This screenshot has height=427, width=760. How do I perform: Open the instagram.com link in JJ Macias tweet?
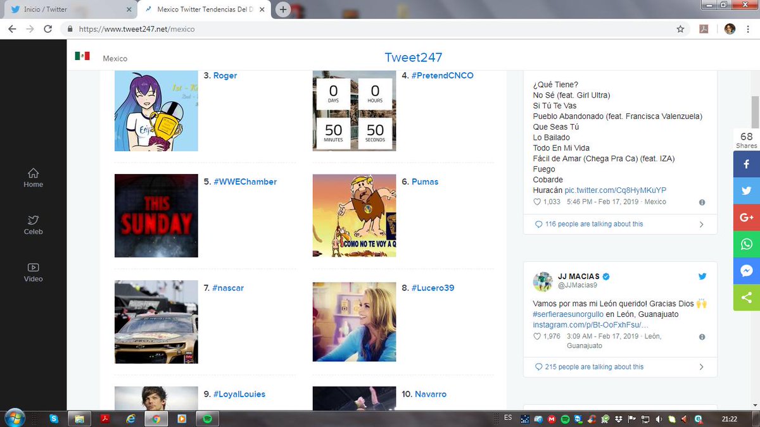[591, 325]
